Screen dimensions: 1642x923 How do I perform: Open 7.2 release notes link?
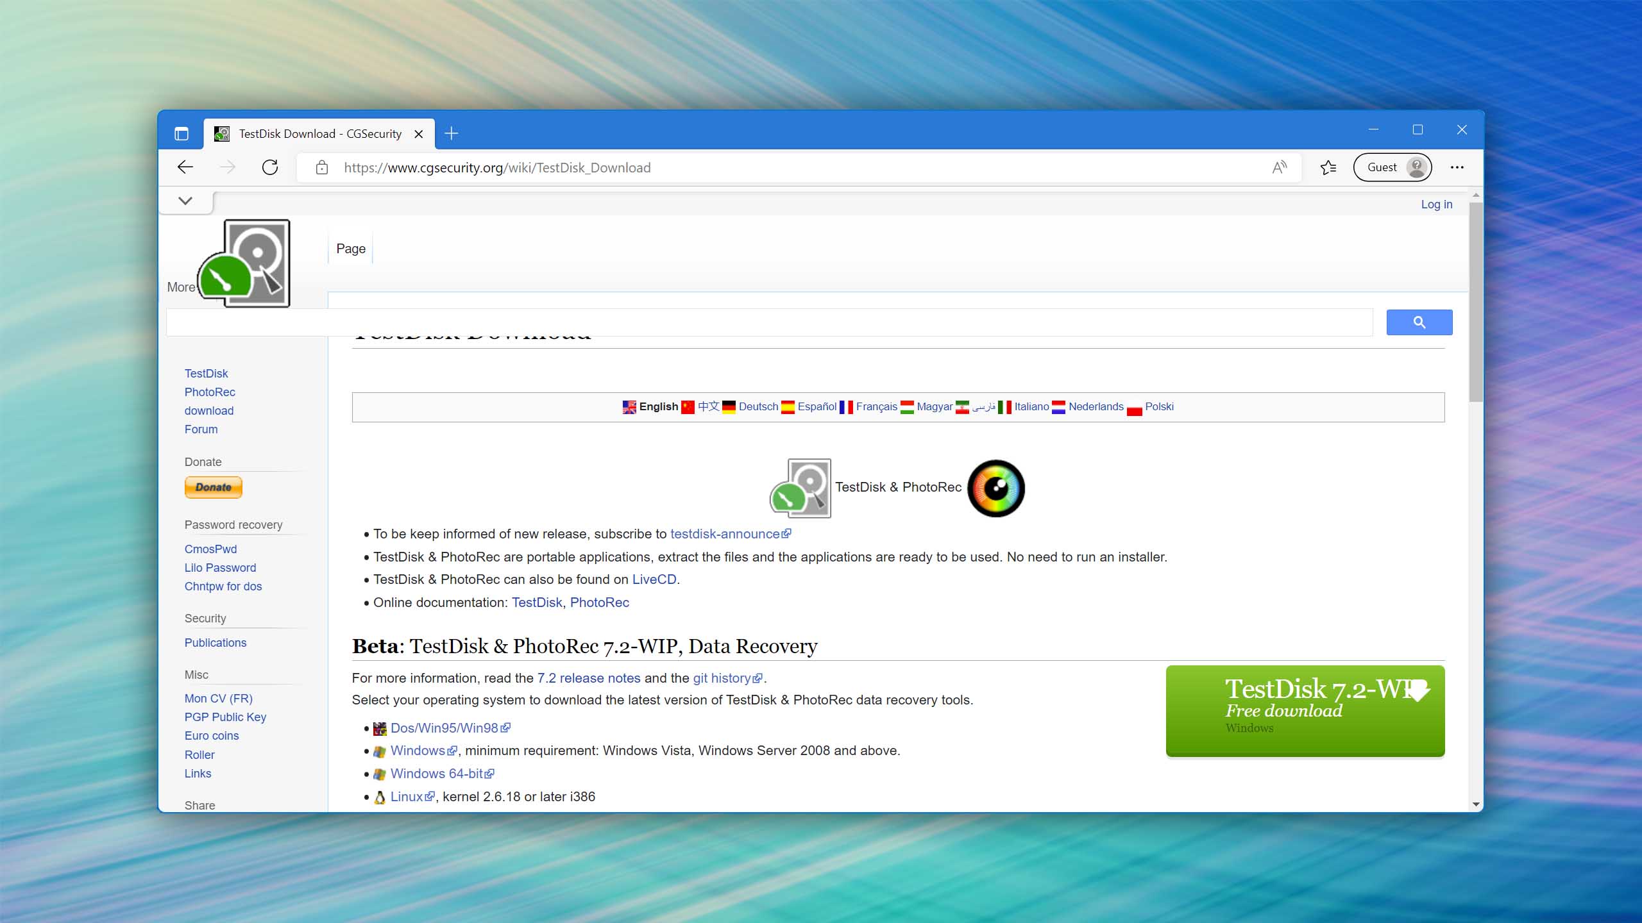pos(588,678)
